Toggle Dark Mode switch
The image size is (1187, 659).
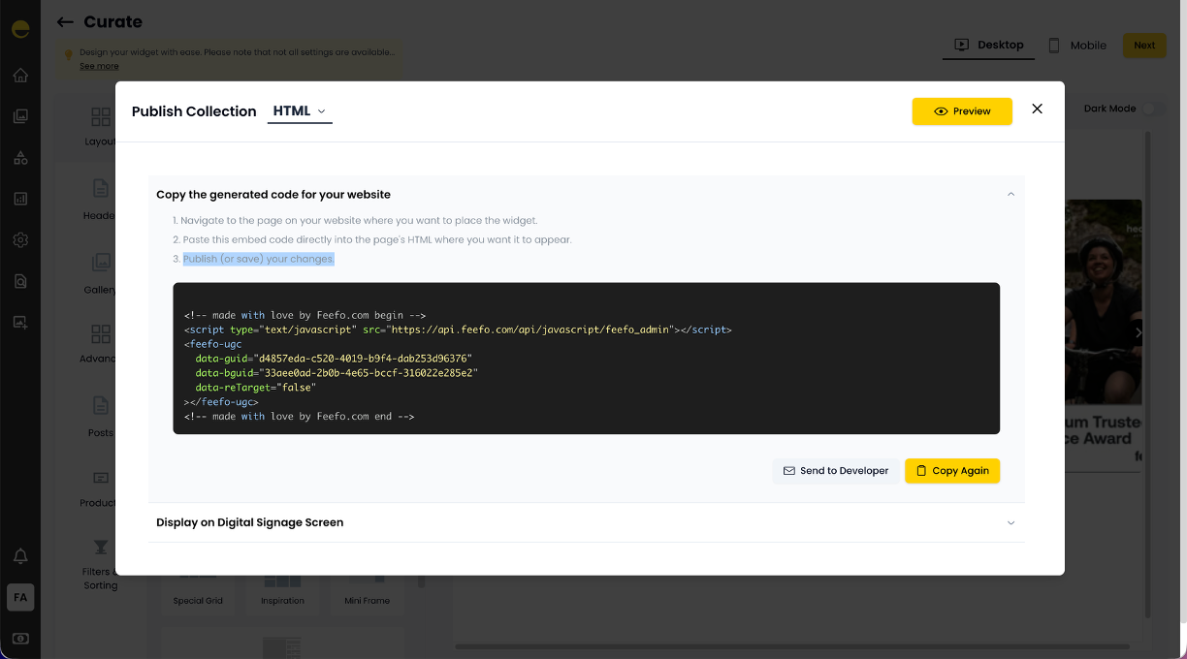click(x=1152, y=109)
